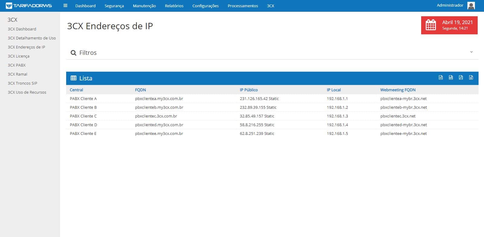Export the list as an Excel file

(x=471, y=78)
